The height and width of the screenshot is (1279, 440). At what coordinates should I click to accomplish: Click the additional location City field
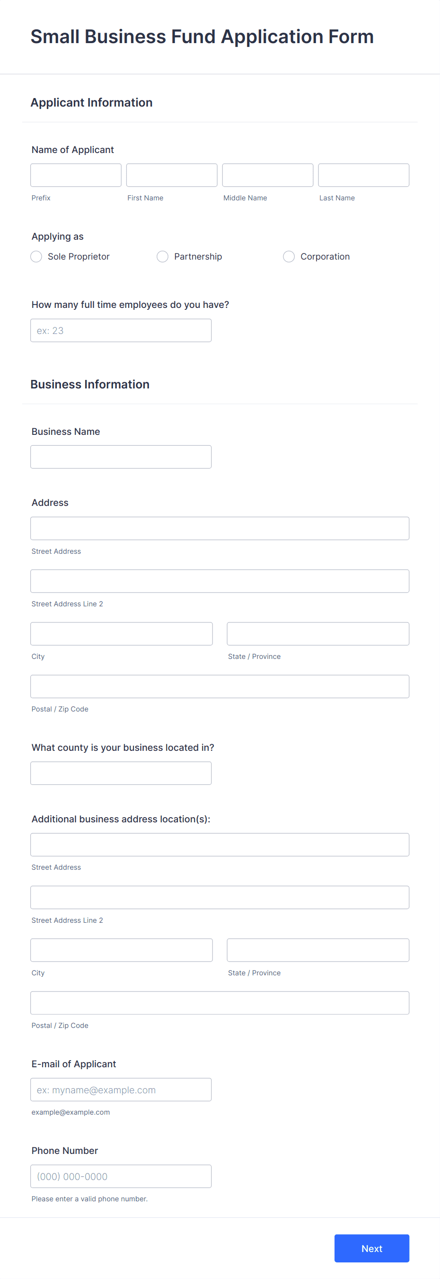click(x=121, y=949)
